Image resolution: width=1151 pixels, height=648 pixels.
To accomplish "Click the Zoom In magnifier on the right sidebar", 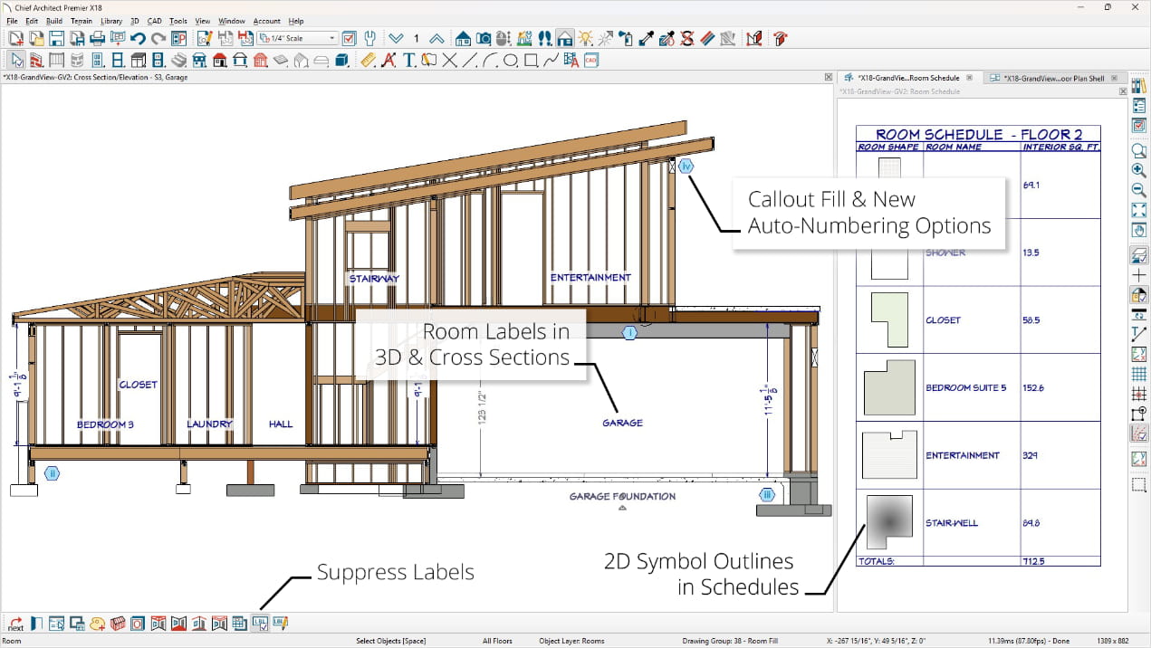I will [1139, 170].
